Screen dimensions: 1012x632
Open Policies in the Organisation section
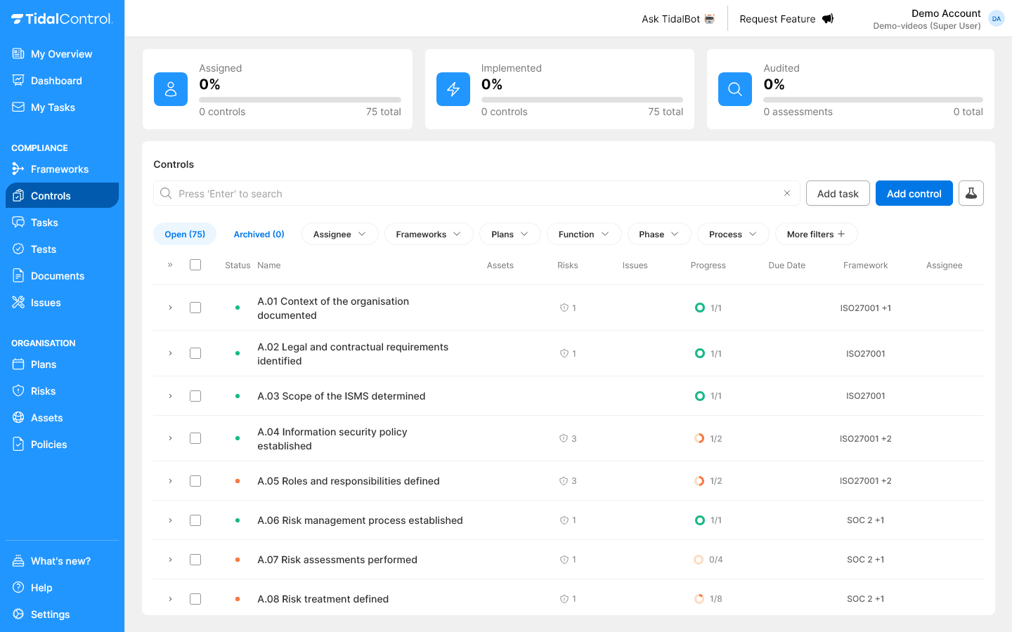point(48,444)
